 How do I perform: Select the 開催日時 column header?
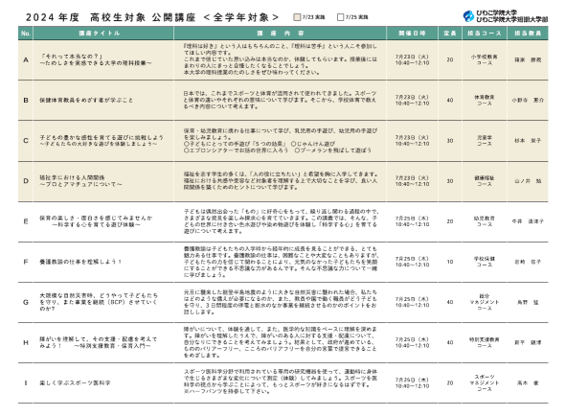(x=412, y=34)
